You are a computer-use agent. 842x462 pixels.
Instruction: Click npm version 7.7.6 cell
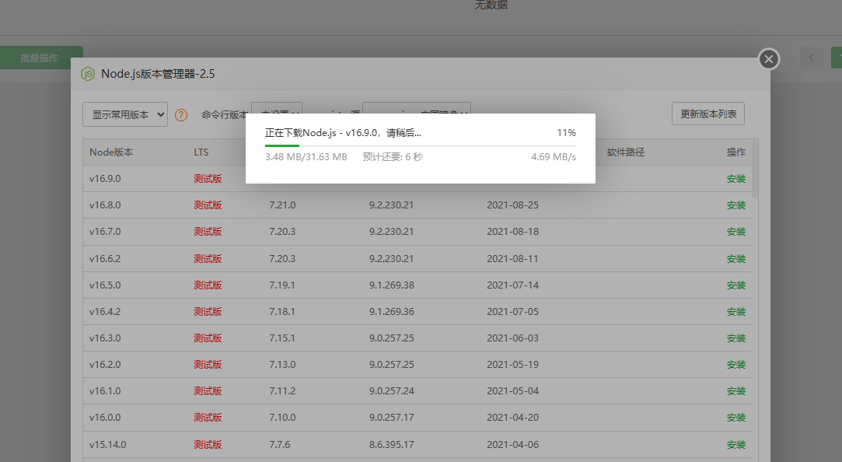(x=280, y=444)
